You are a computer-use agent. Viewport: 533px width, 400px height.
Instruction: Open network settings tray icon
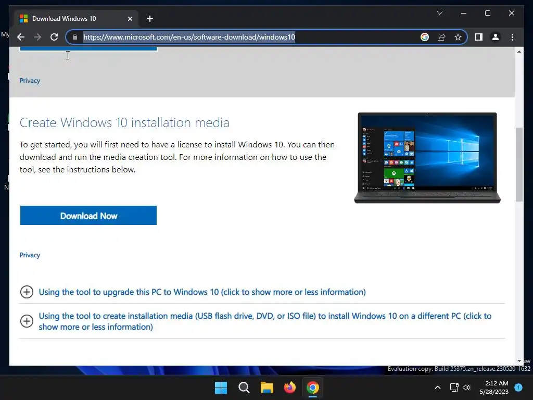coord(454,387)
